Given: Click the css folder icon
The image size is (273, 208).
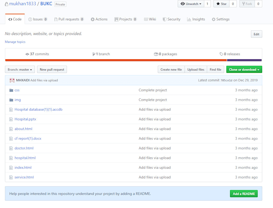Looking at the screenshot, I should tap(11, 90).
